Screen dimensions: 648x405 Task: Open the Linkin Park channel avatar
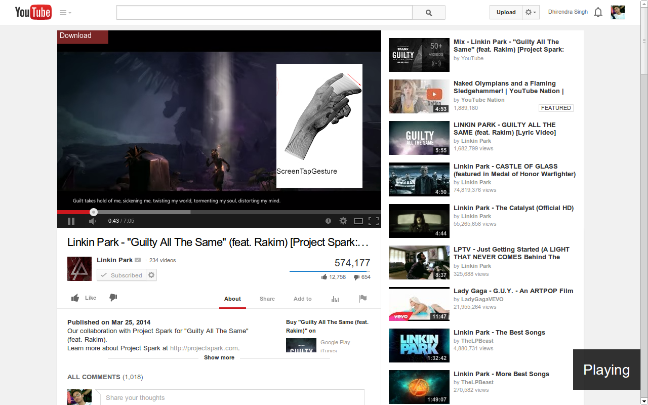tap(79, 269)
